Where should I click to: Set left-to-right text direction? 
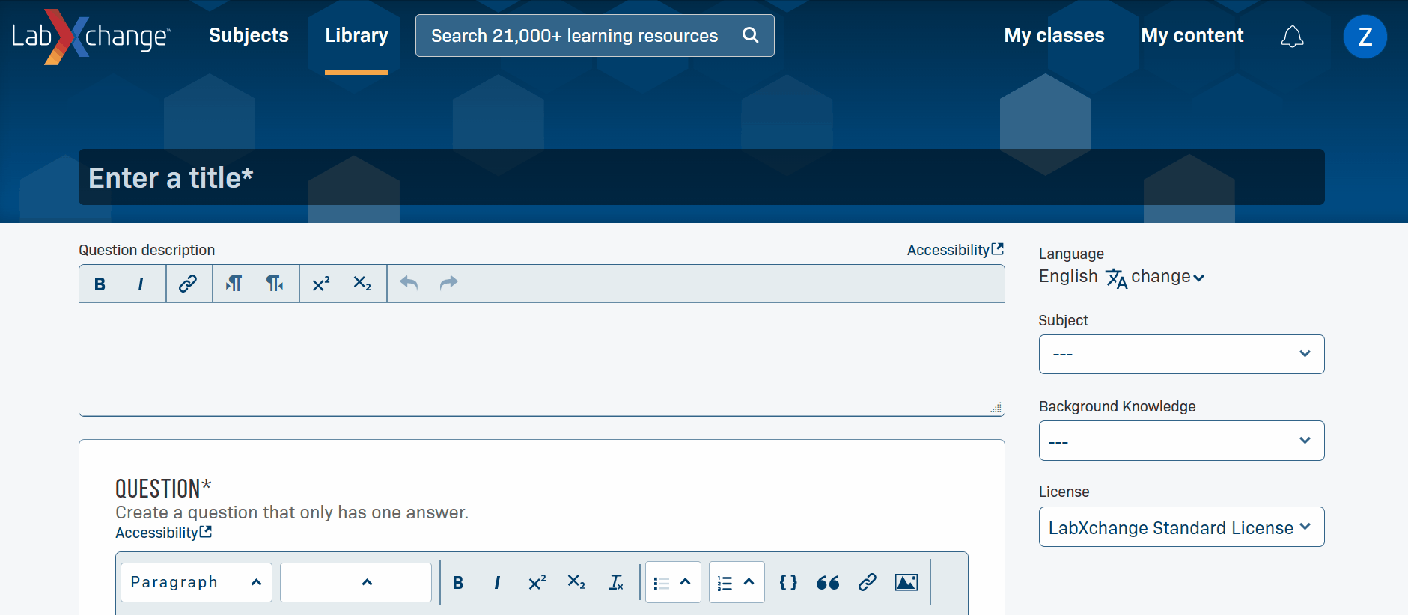click(x=234, y=284)
